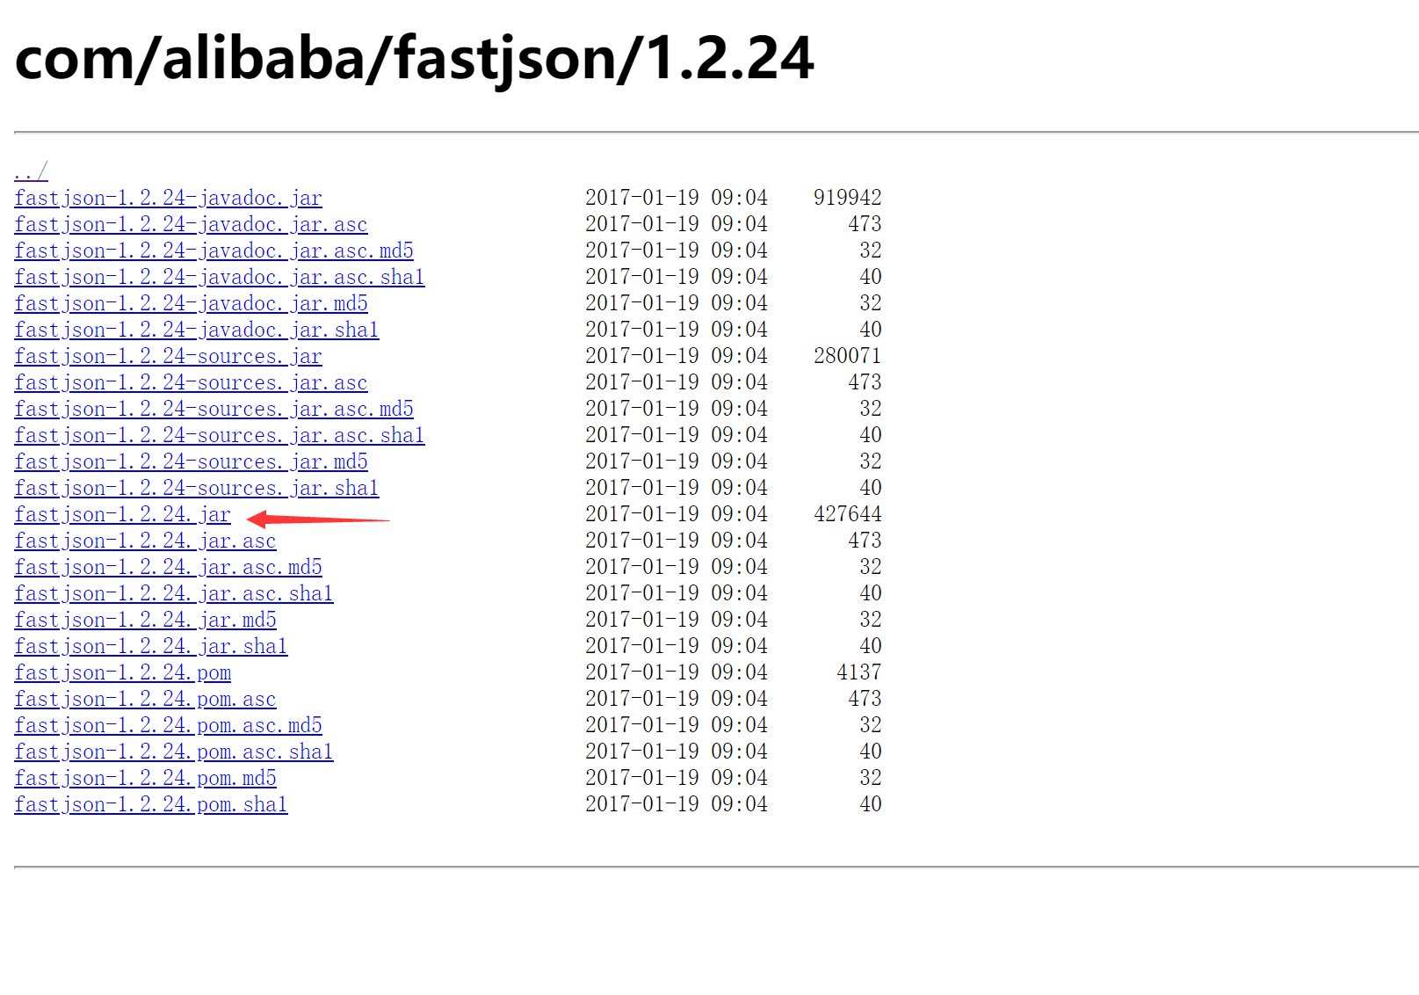Open fastjson-1.2.24-sources.jar.asc.sha1 link
This screenshot has width=1419, height=995.
(x=220, y=435)
